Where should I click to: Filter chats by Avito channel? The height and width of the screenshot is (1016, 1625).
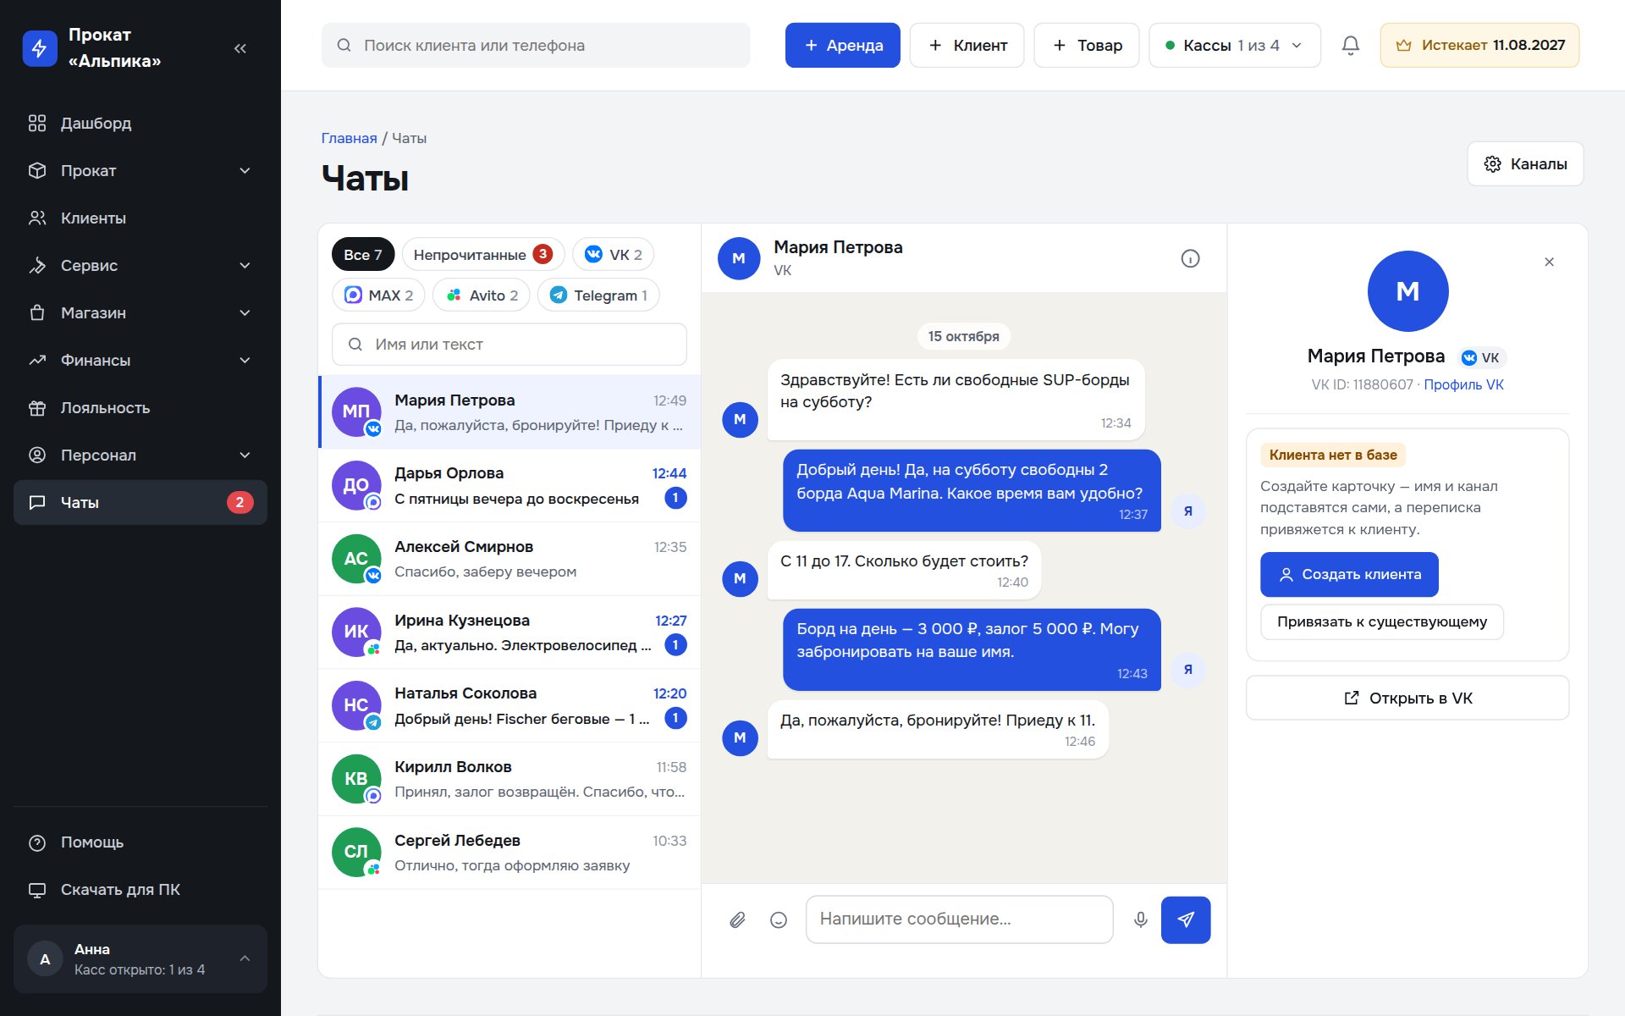(482, 295)
